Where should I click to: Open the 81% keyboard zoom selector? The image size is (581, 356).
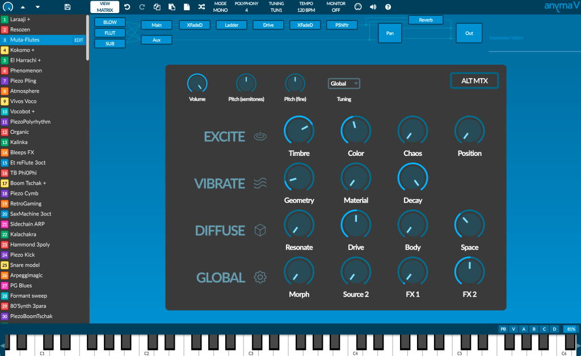(x=570, y=329)
